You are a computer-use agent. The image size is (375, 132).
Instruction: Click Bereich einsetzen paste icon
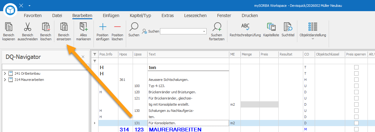tap(64, 27)
